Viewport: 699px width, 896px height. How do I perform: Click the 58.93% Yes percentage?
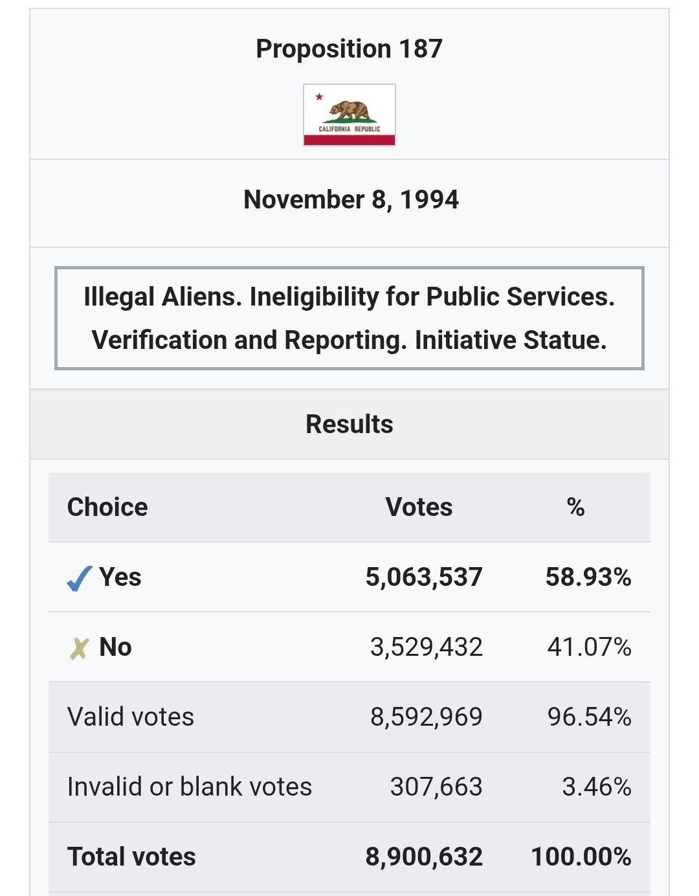coord(588,577)
